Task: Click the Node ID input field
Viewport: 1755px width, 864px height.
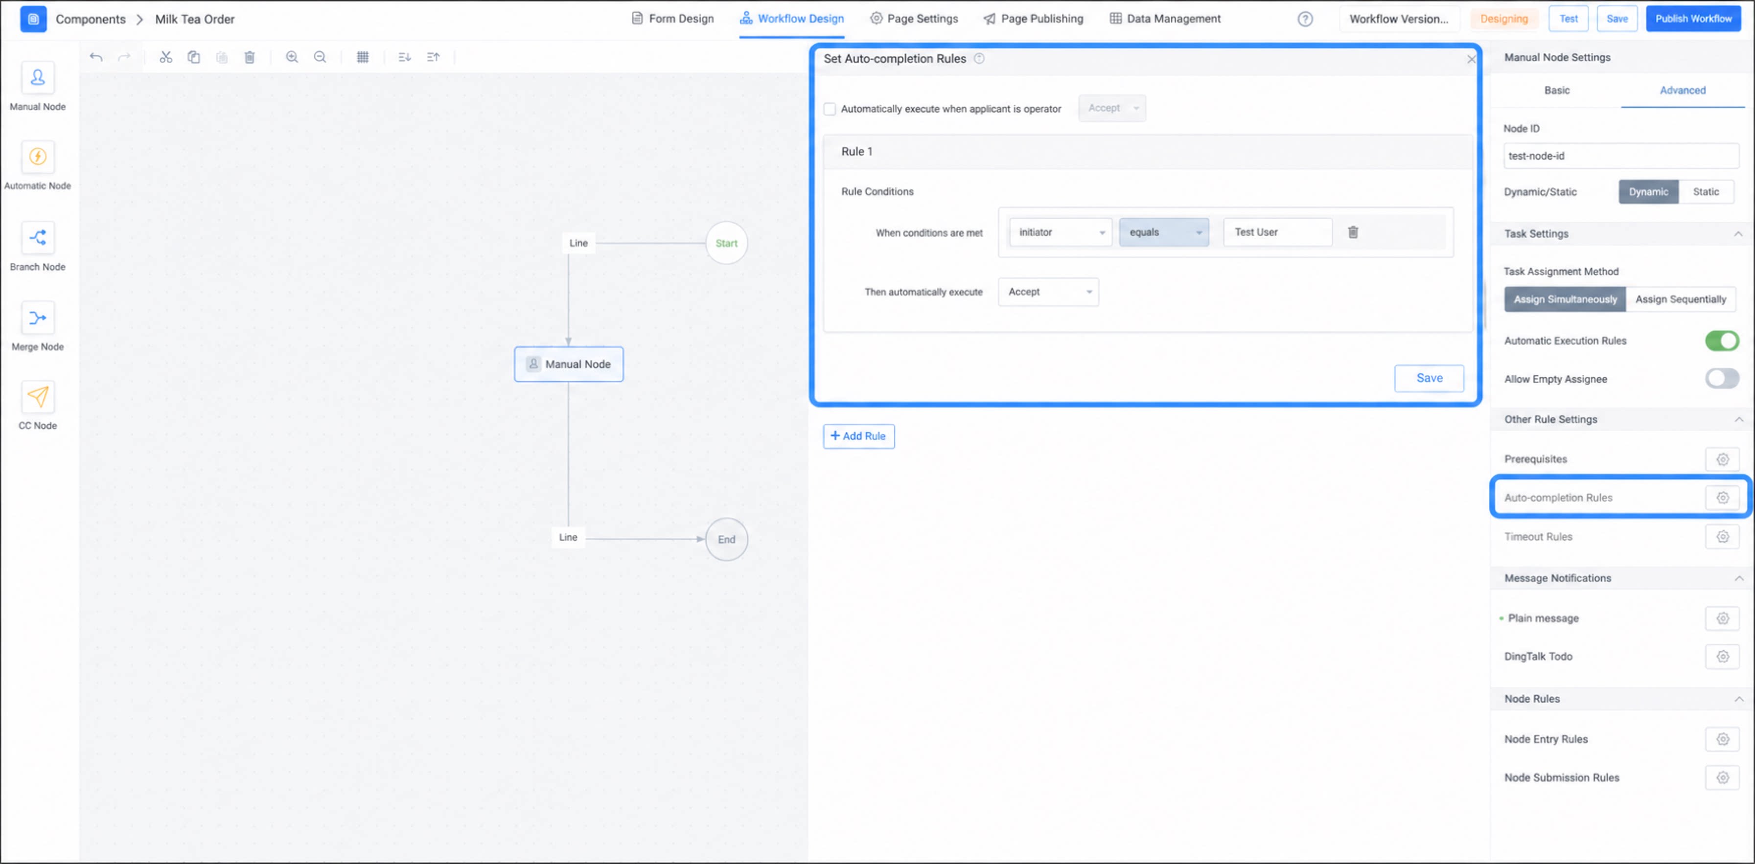Action: click(1621, 156)
